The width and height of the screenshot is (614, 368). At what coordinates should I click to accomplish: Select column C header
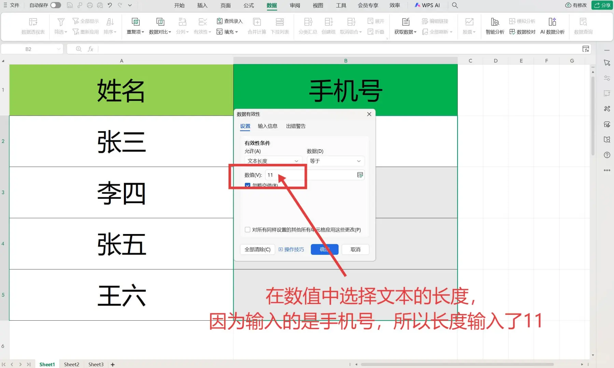click(x=470, y=61)
